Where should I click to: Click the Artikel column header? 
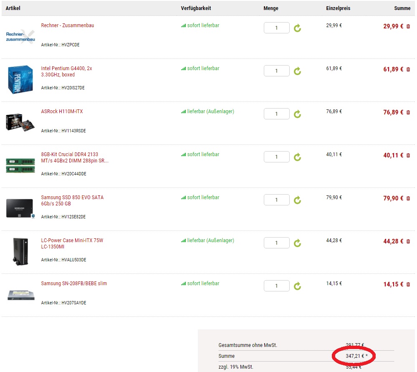[x=13, y=8]
